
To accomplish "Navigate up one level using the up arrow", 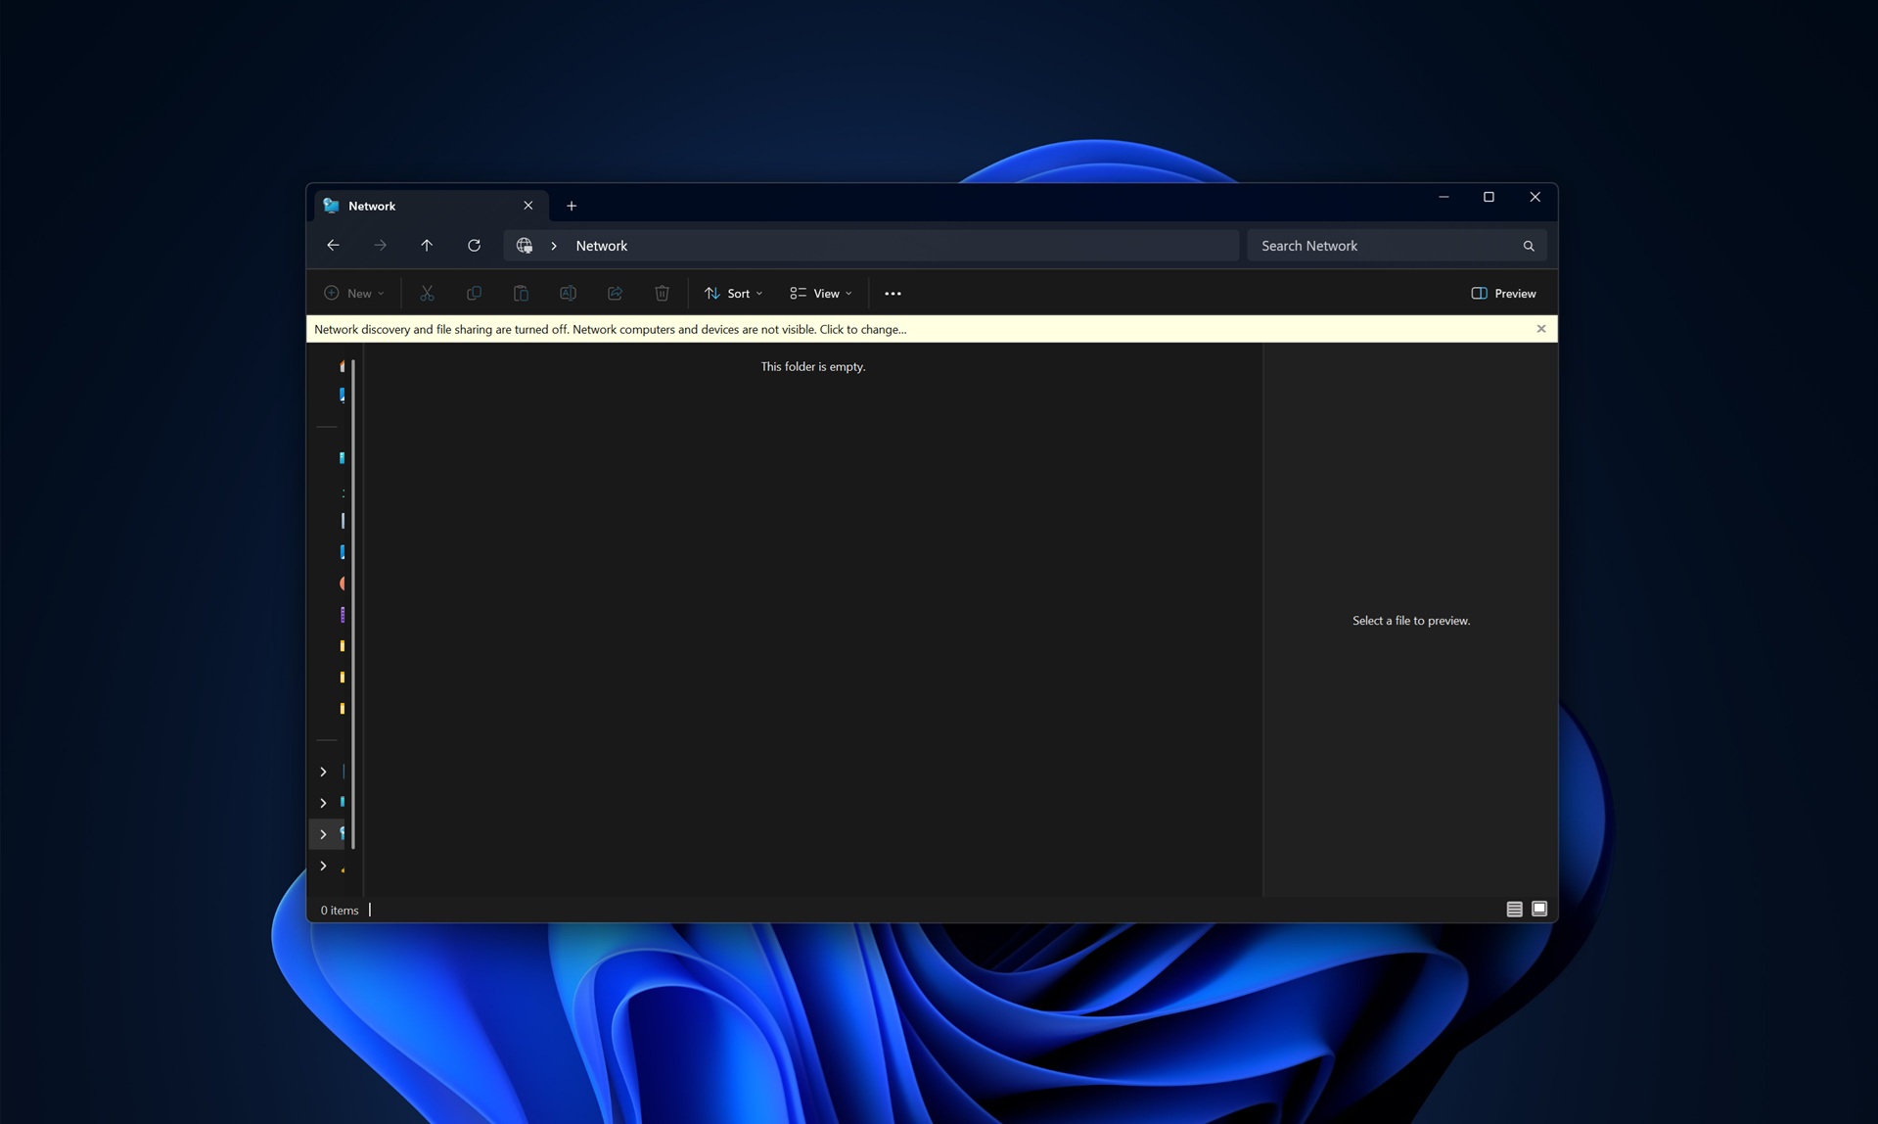I will point(427,245).
